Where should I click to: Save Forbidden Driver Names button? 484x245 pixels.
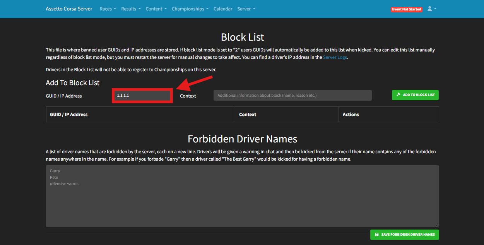[x=405, y=235]
